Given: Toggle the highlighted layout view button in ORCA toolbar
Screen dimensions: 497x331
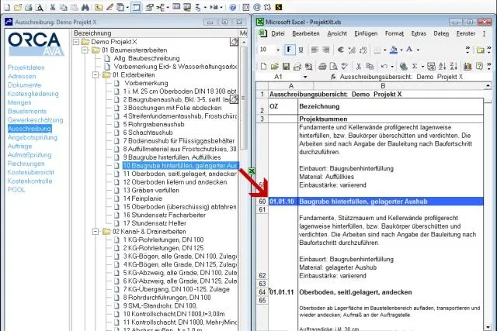Looking at the screenshot, I should [136, 7].
